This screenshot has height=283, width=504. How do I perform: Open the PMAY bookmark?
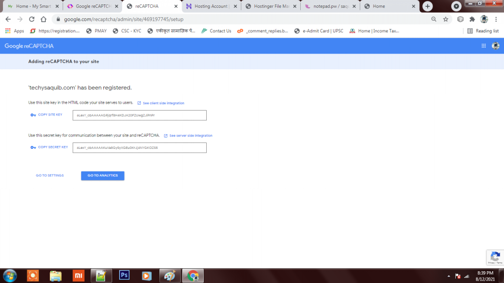point(96,31)
